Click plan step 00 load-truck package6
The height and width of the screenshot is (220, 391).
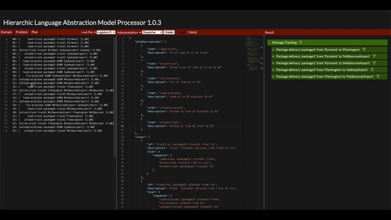(x=51, y=39)
